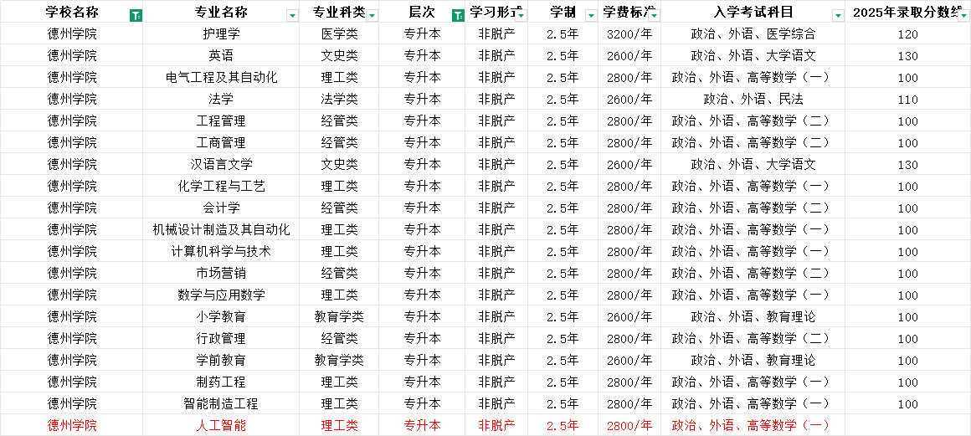Select the 机械设计制造及其自动化 cell

click(x=221, y=230)
